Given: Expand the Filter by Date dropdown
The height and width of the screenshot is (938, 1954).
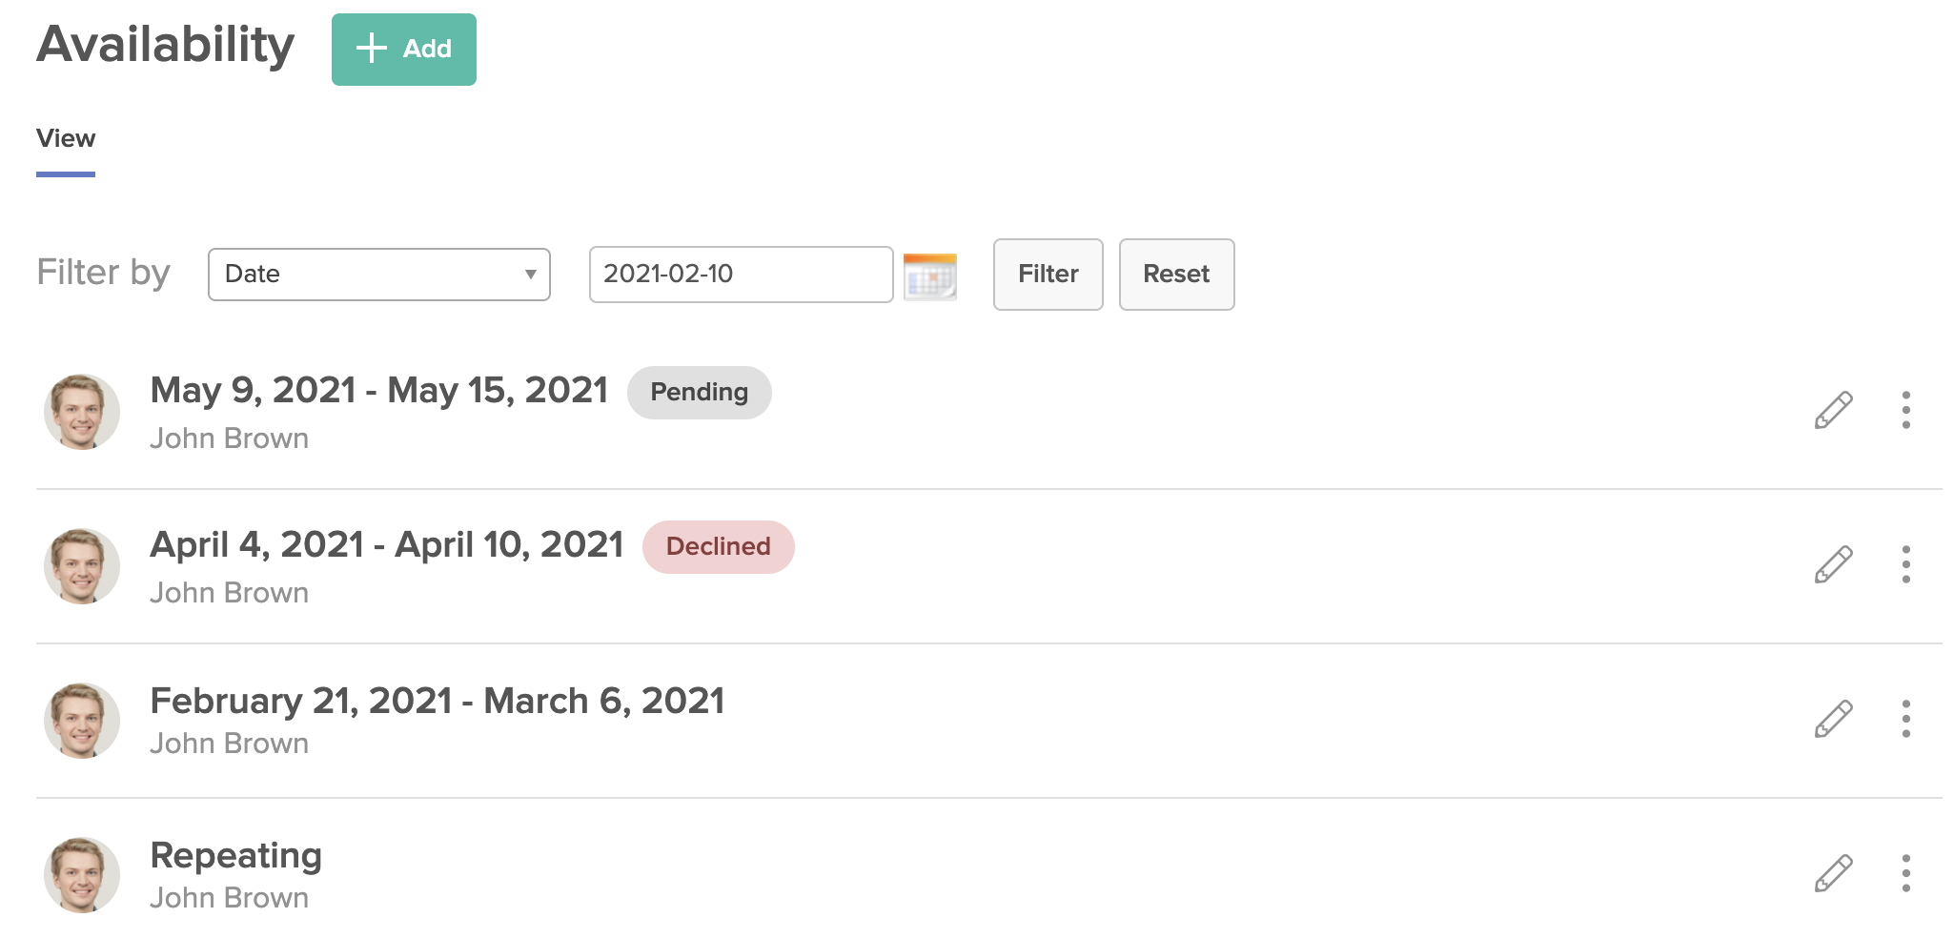Looking at the screenshot, I should [379, 275].
